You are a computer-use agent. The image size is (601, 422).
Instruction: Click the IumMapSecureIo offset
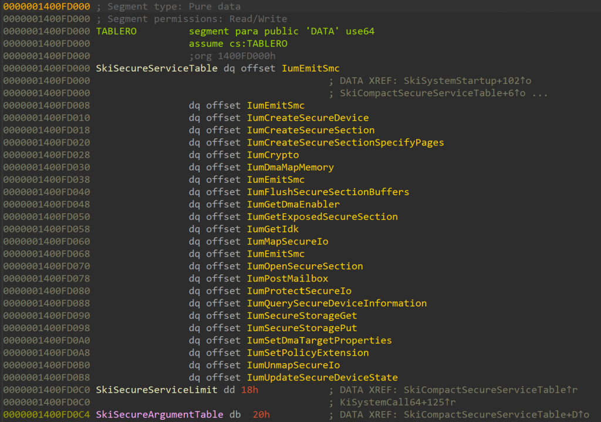(288, 241)
